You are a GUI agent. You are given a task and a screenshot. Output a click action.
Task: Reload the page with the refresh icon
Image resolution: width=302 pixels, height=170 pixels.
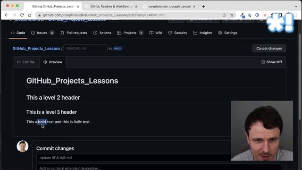(x=22, y=15)
